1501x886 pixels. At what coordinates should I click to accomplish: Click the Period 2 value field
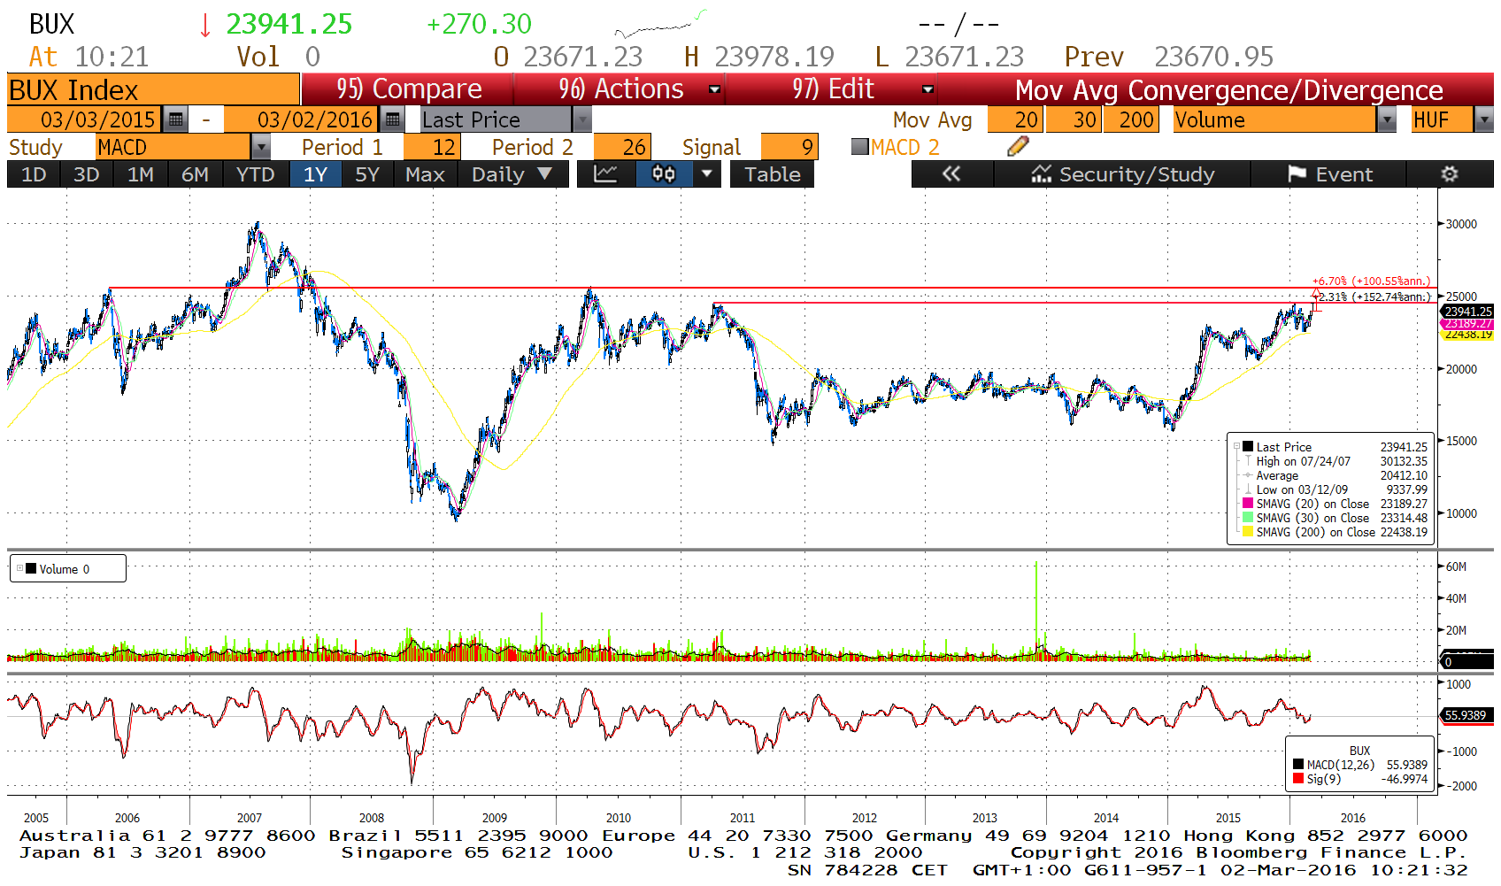(622, 146)
